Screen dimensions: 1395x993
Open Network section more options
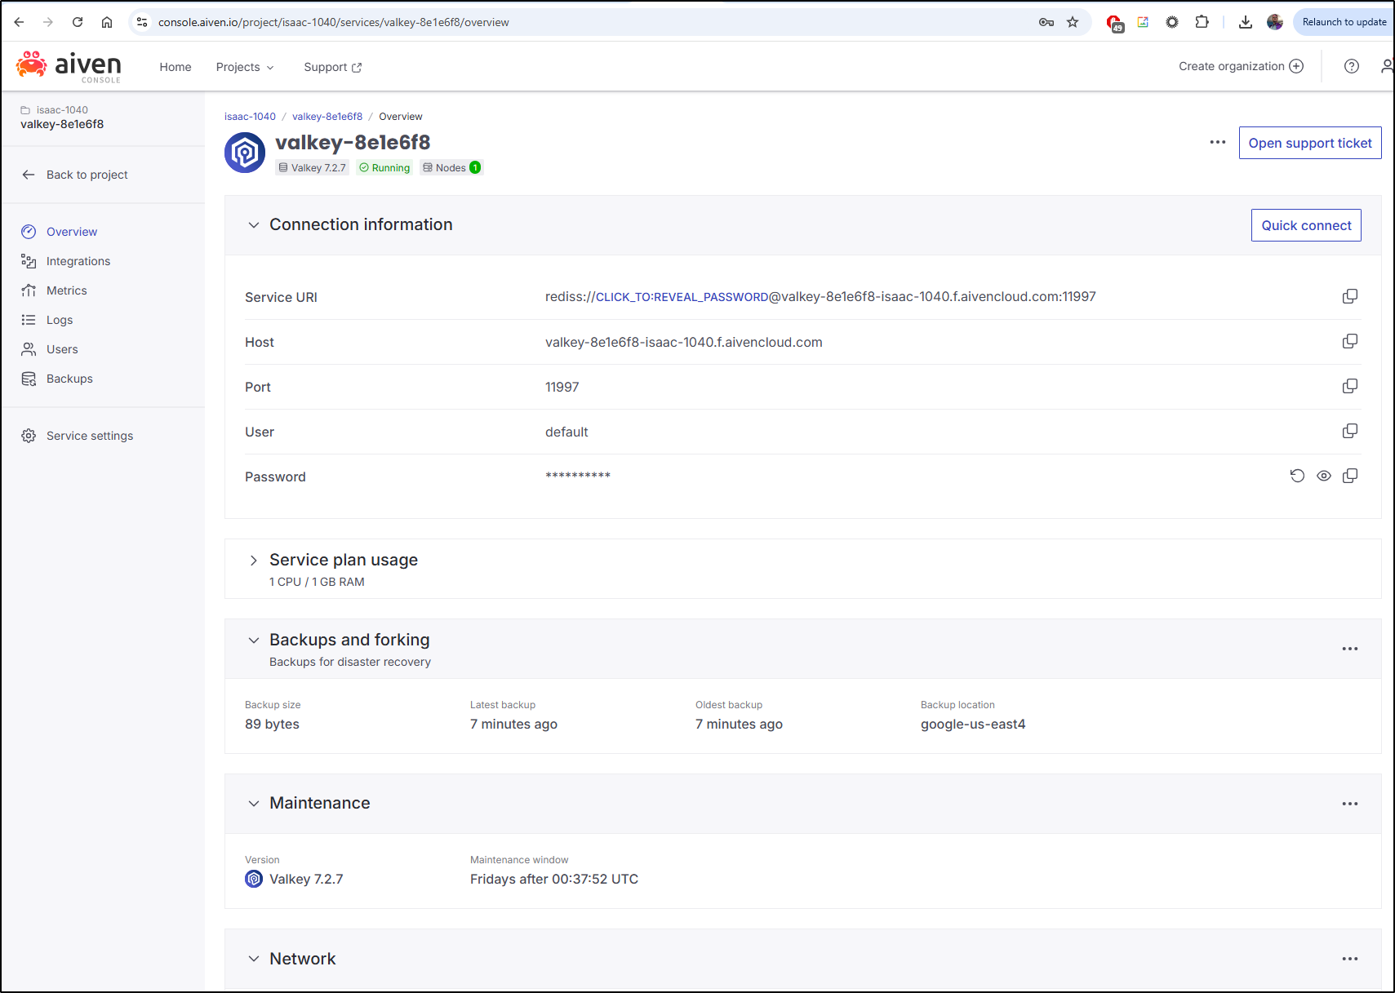[x=1350, y=959]
